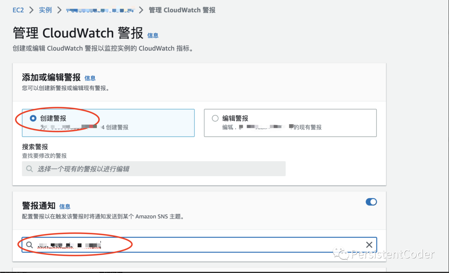Open 信息 link next to 添加或编辑警报
This screenshot has height=273, width=449.
pos(90,78)
